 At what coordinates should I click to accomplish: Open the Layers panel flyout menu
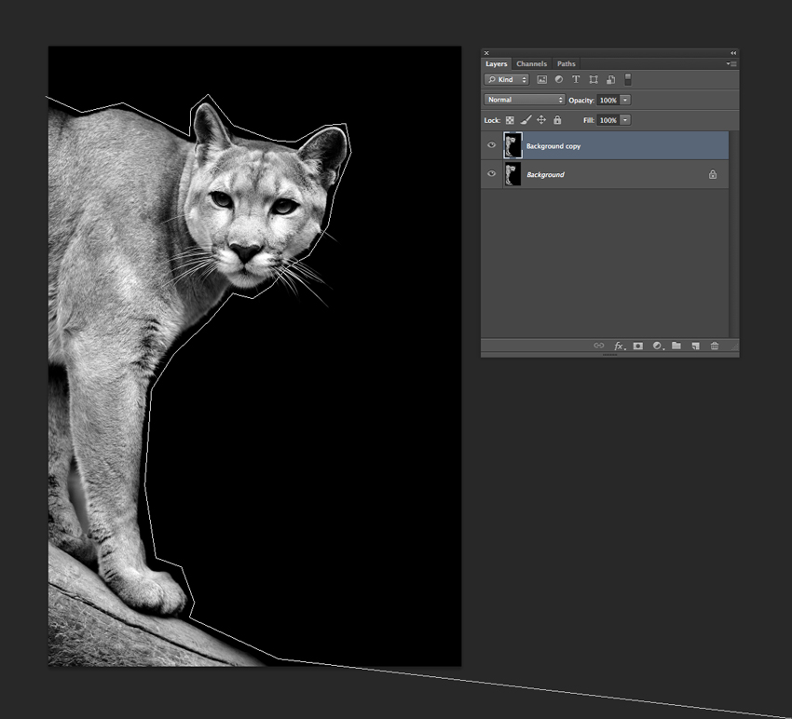[x=731, y=63]
